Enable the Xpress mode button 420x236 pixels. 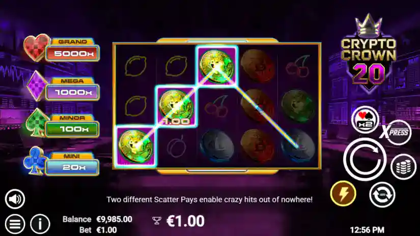396,132
